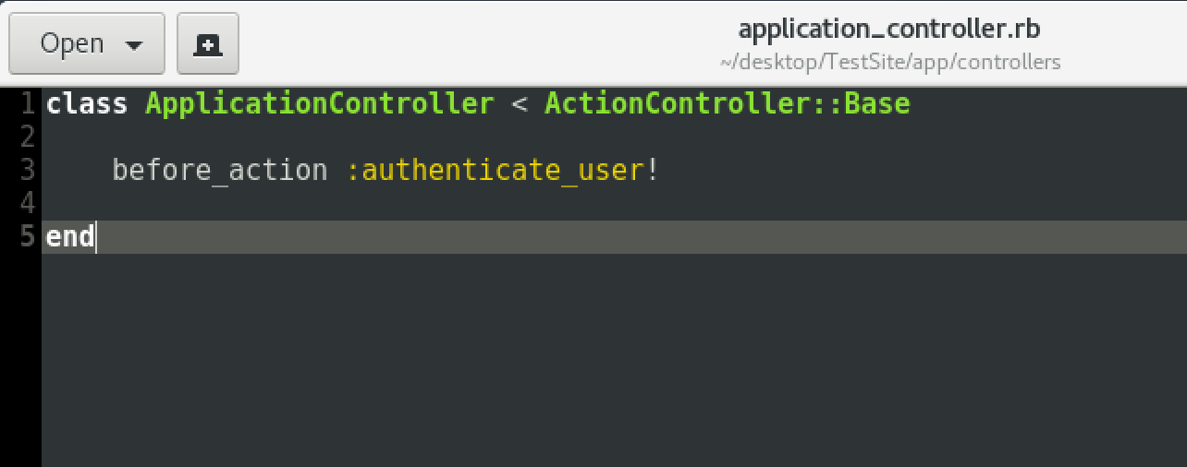Pick line number 4 in the gutter

27,203
